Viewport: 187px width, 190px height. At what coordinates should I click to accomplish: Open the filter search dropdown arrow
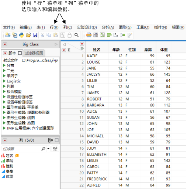(x=48, y=149)
